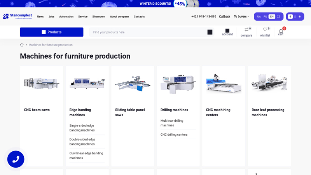
Task: Open the Products catalog menu
Action: coord(52,32)
